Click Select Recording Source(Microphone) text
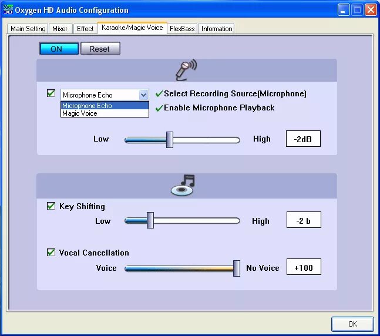The width and height of the screenshot is (380, 336). pyautogui.click(x=235, y=93)
